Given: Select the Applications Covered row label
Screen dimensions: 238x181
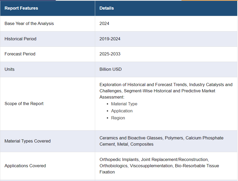Looking at the screenshot, I should click(x=25, y=166).
